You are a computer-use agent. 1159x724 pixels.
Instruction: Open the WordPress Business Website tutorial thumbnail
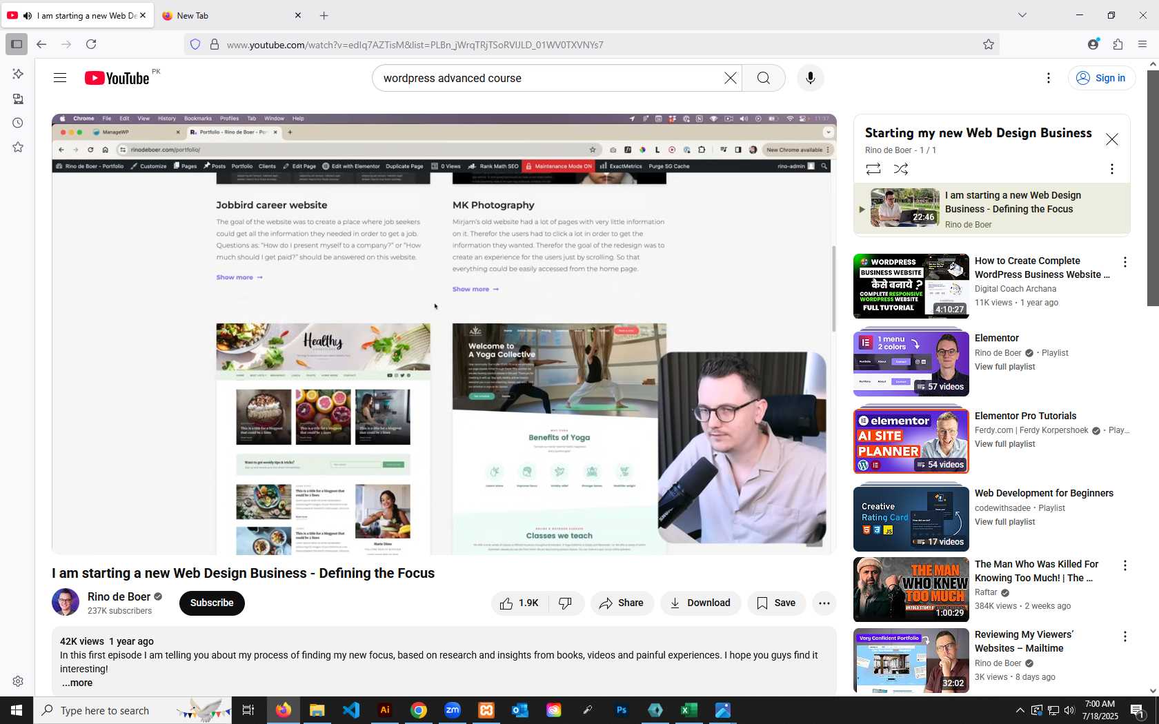coord(911,286)
